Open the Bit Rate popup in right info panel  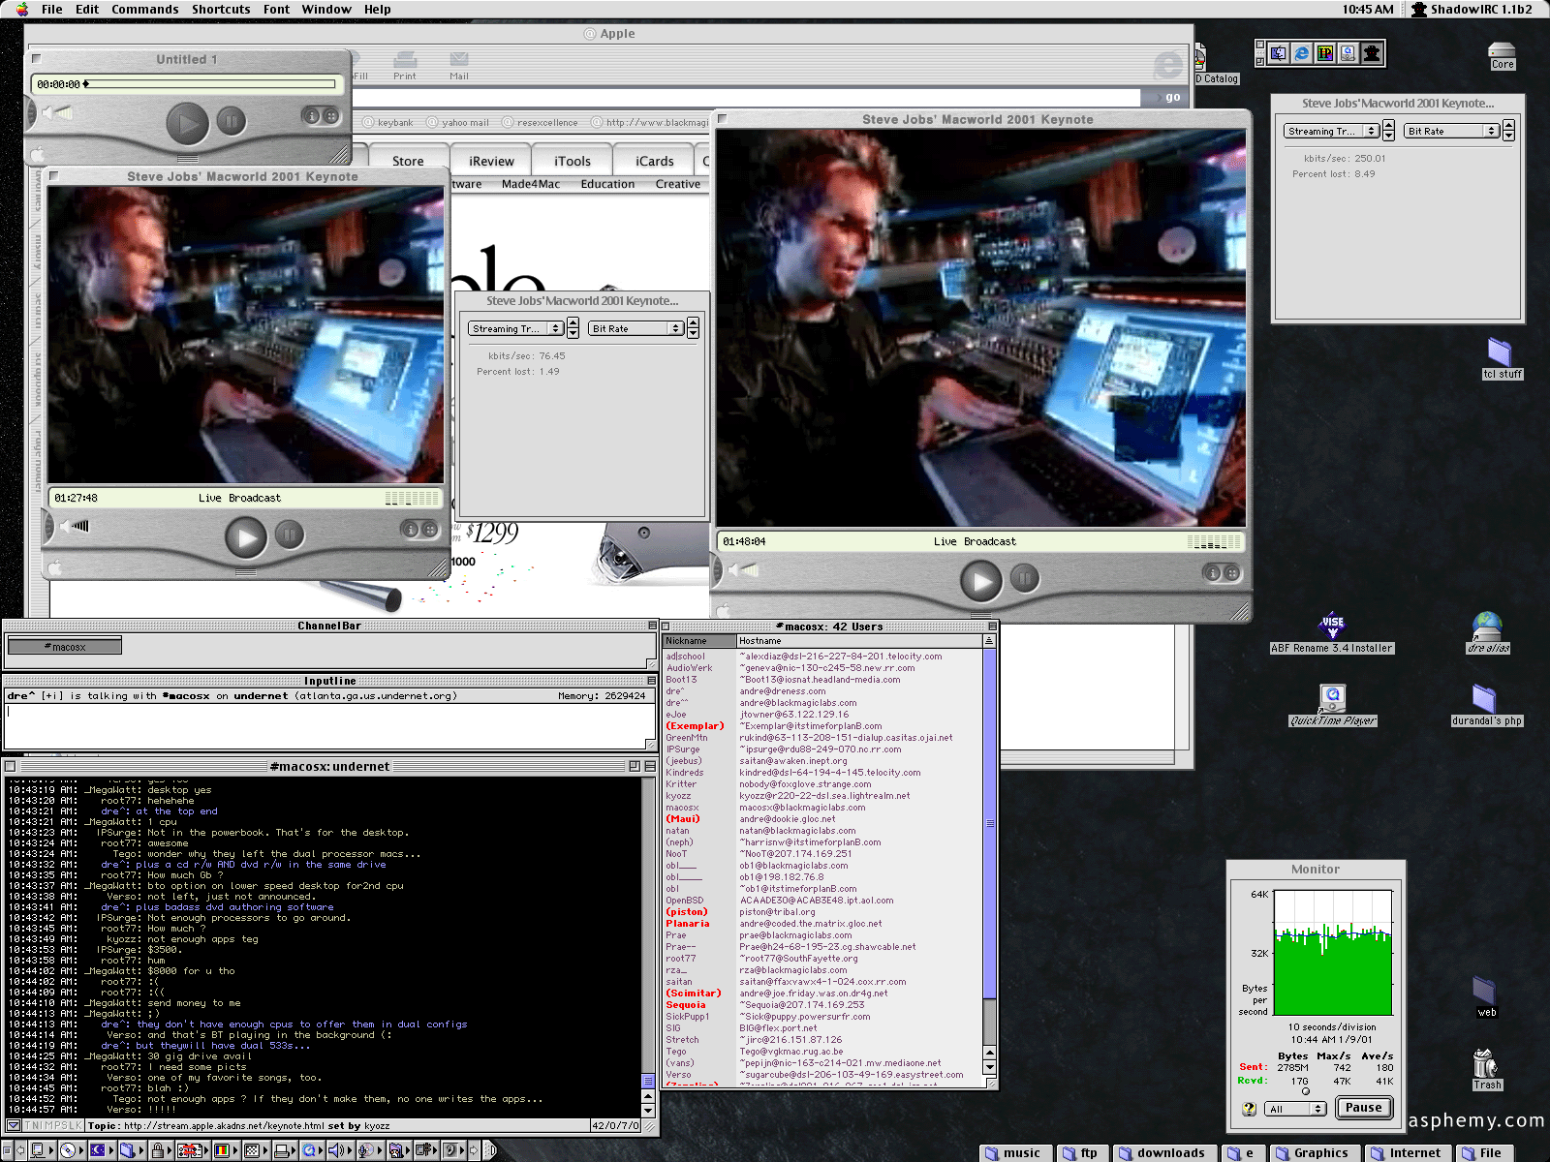[1452, 131]
